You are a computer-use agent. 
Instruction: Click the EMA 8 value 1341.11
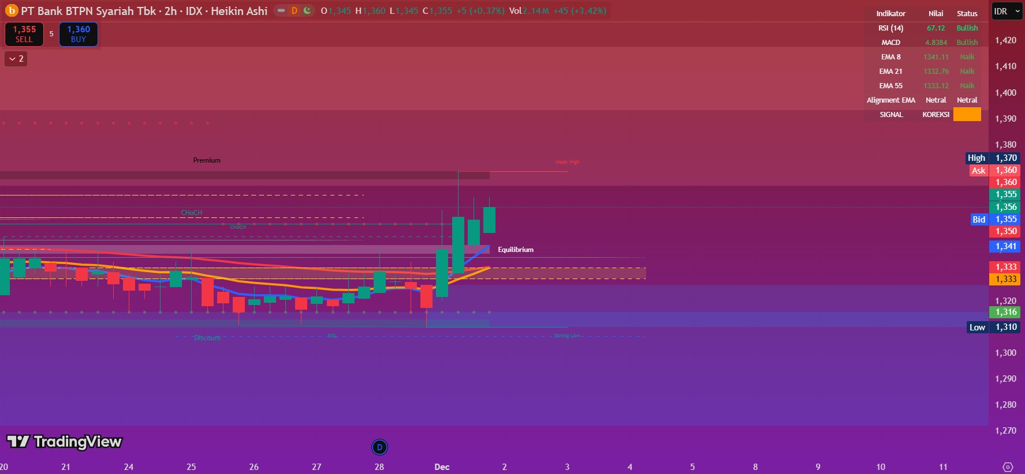point(936,57)
